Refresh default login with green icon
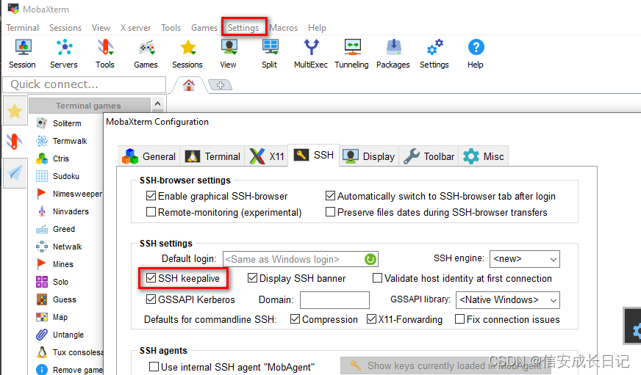The width and height of the screenshot is (641, 375). (370, 259)
